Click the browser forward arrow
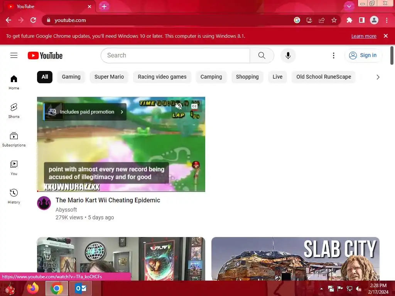The image size is (395, 296). (x=21, y=20)
